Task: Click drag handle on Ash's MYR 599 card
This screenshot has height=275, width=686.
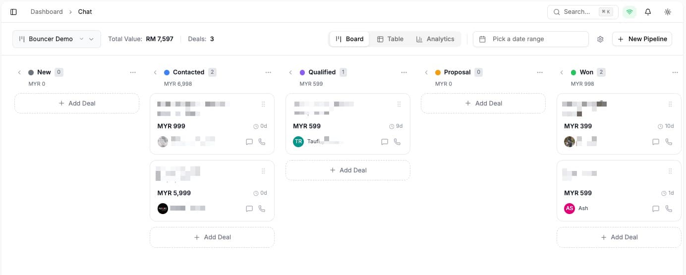Action: tap(670, 171)
